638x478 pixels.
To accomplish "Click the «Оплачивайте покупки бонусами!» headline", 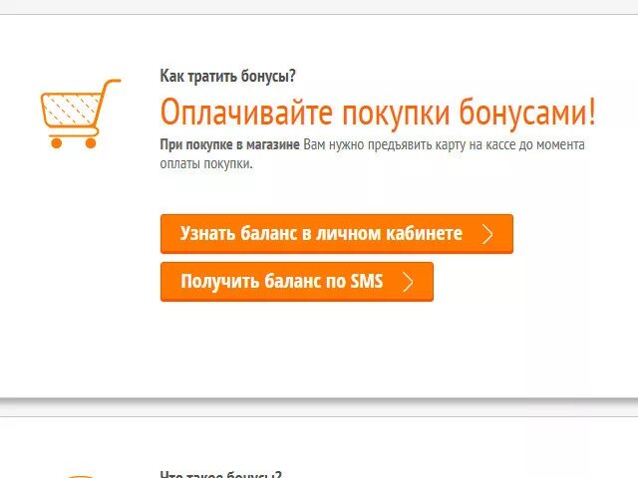I will click(x=378, y=112).
